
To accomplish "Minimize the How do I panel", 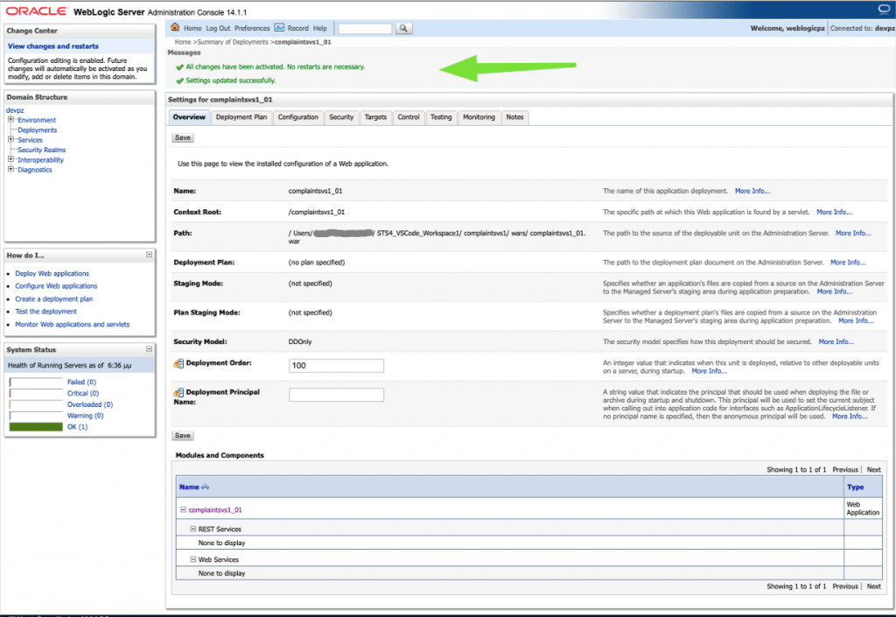I will [149, 255].
